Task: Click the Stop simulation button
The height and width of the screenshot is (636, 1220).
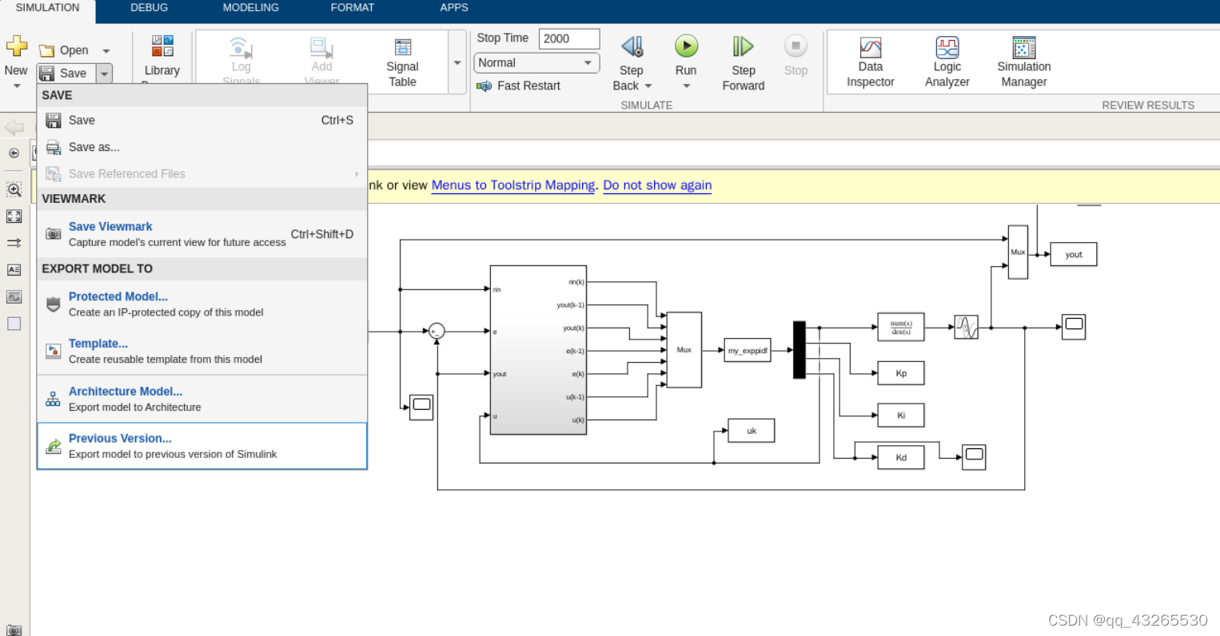Action: point(795,56)
